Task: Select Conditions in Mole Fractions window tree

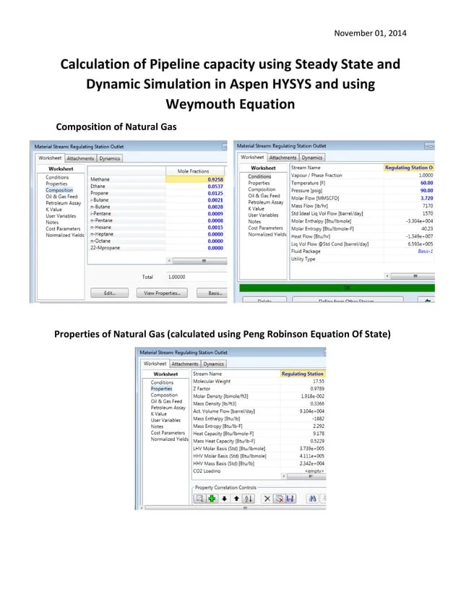Action: [57, 177]
